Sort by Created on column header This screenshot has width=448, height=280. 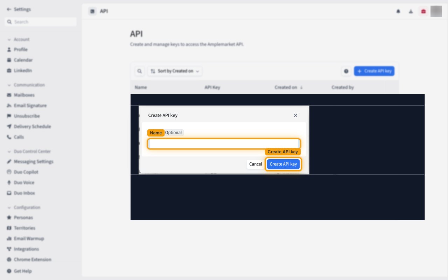coord(289,87)
